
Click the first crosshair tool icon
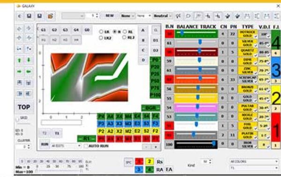click(x=208, y=16)
